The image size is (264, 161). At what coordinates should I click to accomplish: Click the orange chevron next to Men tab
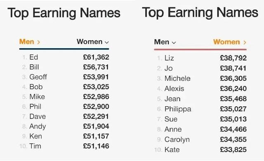[x=38, y=42]
